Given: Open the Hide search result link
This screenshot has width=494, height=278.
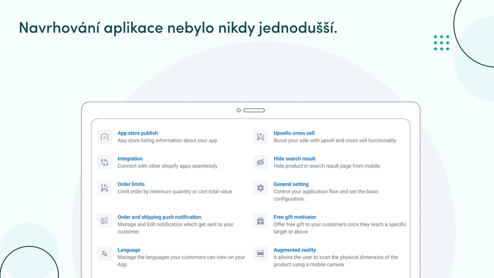Looking at the screenshot, I should (x=294, y=159).
